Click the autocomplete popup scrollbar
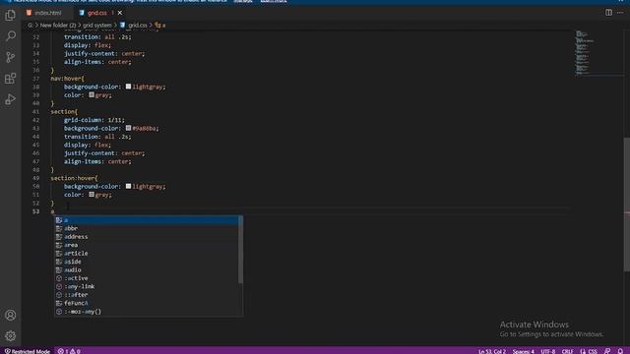Viewport: 630px width, 354px height. pos(240,249)
